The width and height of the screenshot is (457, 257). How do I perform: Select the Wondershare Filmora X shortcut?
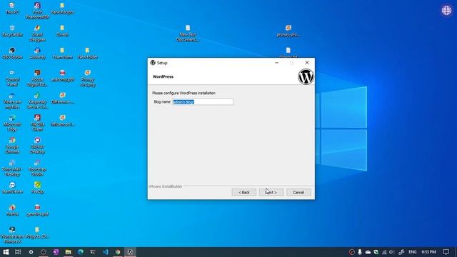click(12, 235)
